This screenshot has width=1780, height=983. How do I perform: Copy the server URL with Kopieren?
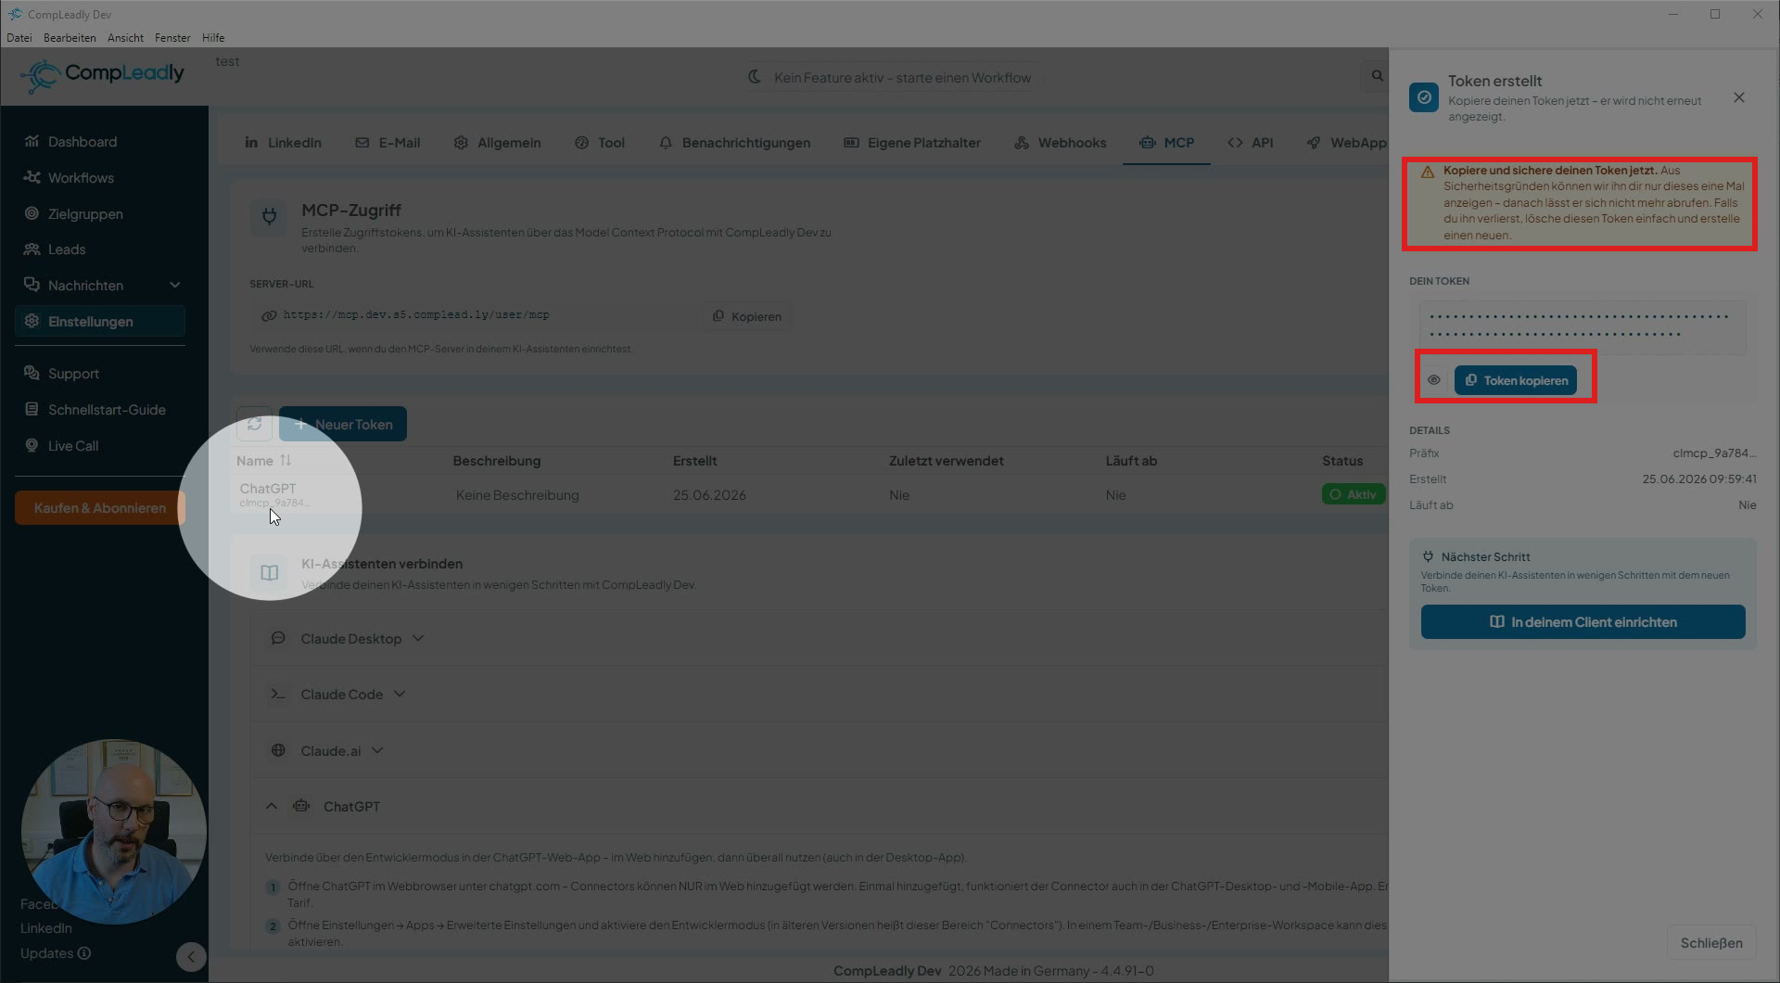pos(746,316)
